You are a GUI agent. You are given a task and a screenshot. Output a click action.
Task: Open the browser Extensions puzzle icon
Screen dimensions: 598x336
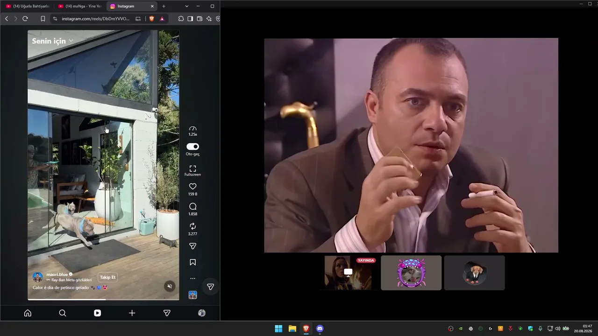[x=181, y=19]
